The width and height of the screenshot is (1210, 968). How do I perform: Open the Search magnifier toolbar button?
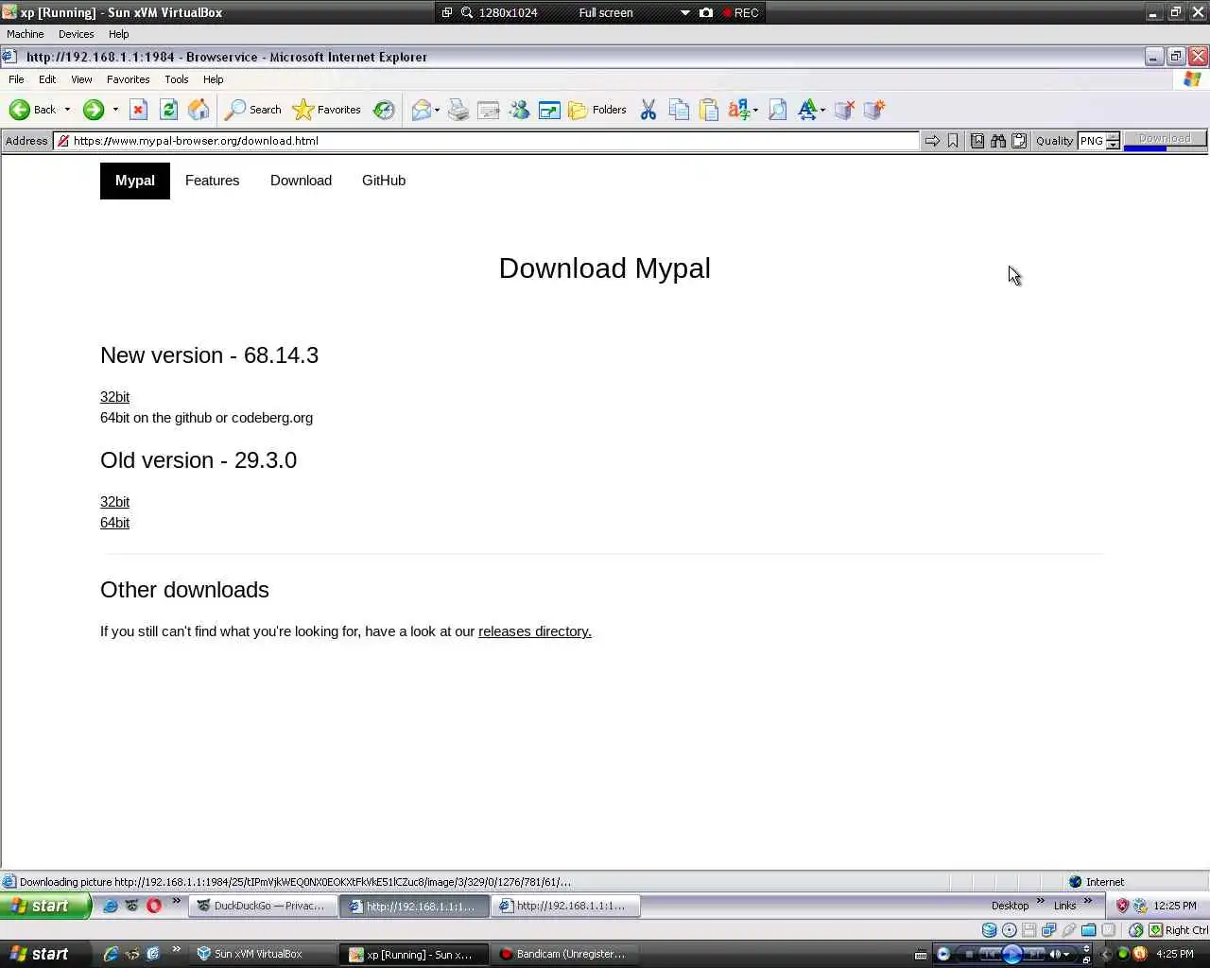(x=252, y=110)
